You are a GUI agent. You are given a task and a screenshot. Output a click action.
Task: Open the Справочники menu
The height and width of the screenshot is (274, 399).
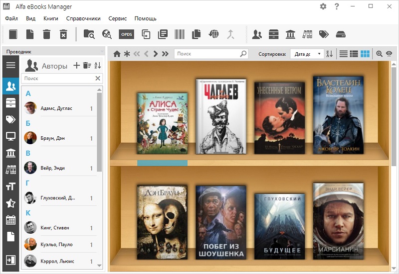83,18
